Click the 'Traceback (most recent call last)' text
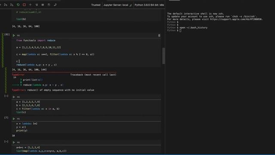This screenshot has height=155, width=275. (93, 75)
